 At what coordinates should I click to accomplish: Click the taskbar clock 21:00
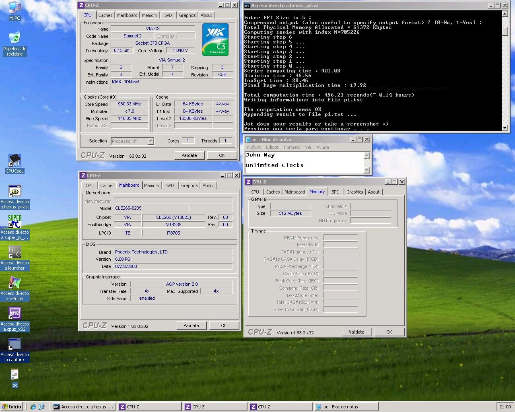tap(505, 407)
